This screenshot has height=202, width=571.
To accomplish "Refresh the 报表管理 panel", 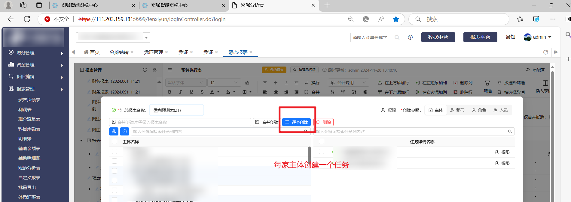I will (145, 70).
